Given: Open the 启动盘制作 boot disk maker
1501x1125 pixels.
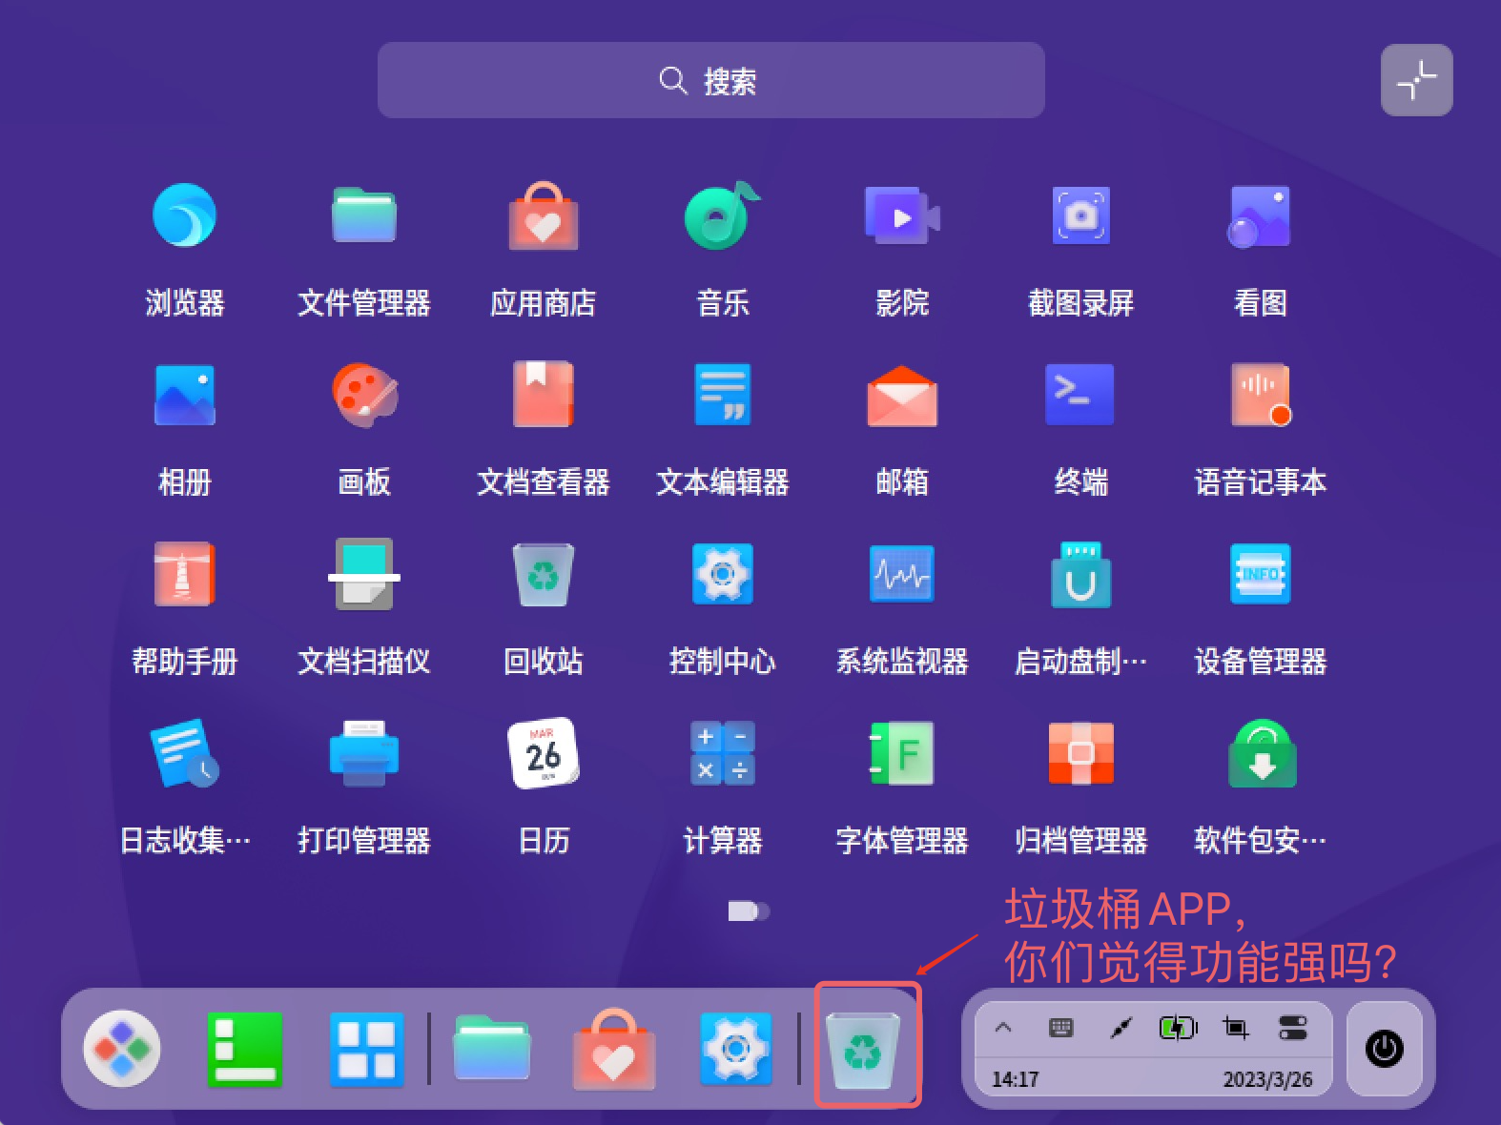Looking at the screenshot, I should (1080, 574).
